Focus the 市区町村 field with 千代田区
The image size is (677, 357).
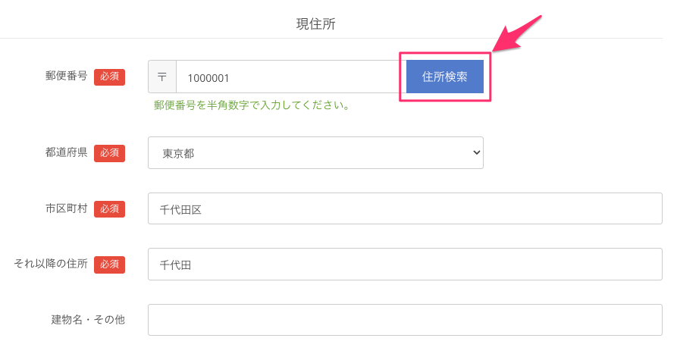pos(405,208)
